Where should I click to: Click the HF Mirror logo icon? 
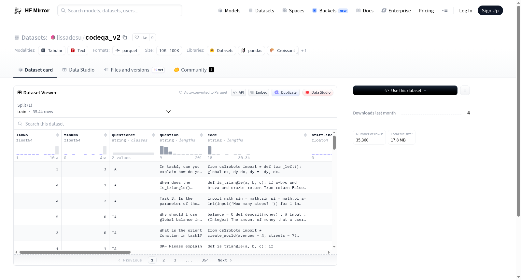pos(18,11)
